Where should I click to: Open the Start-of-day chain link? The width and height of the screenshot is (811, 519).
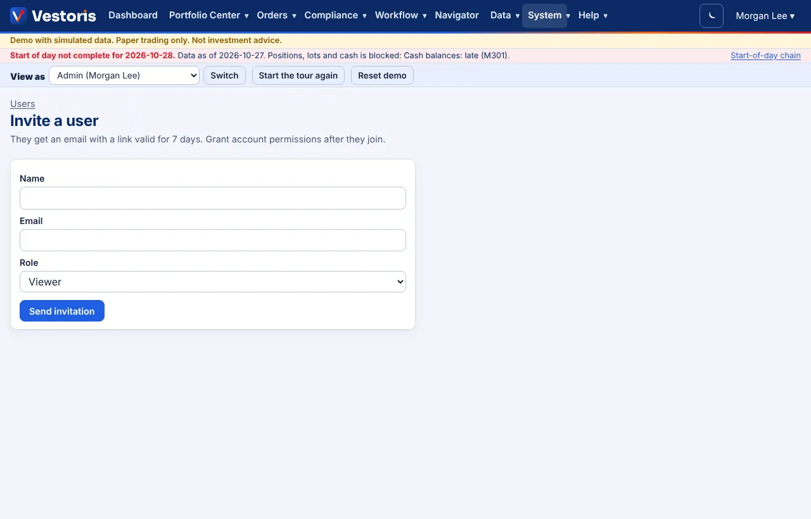point(765,56)
